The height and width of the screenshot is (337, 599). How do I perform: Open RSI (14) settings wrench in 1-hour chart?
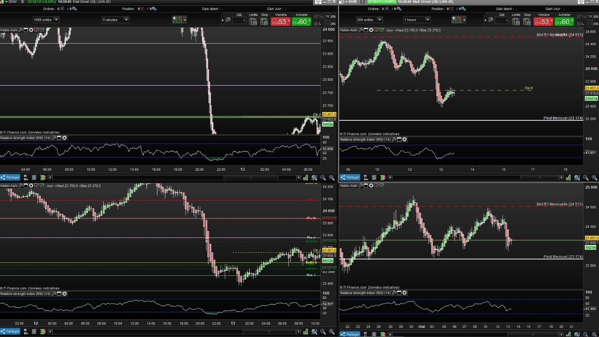[394, 140]
